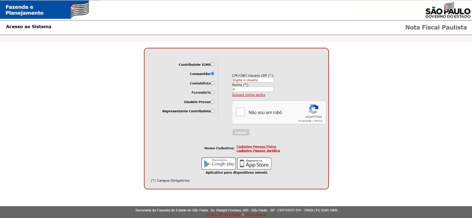This screenshot has height=218, width=472.
Task: Check the Não sou um robô box
Action: click(241, 112)
